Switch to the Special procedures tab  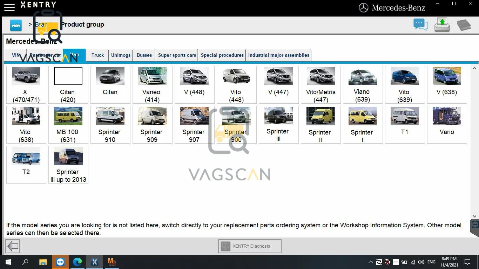coord(222,55)
